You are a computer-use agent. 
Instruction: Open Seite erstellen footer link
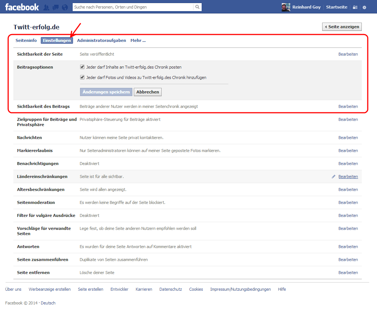pyautogui.click(x=90, y=289)
